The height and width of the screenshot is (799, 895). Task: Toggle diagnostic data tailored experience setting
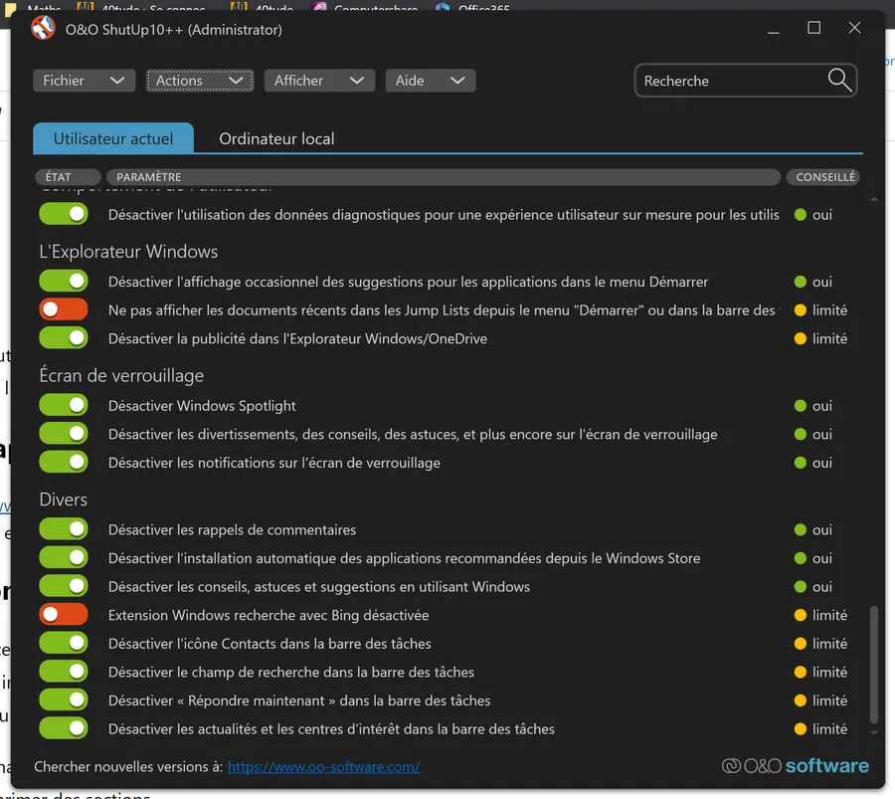click(x=64, y=214)
